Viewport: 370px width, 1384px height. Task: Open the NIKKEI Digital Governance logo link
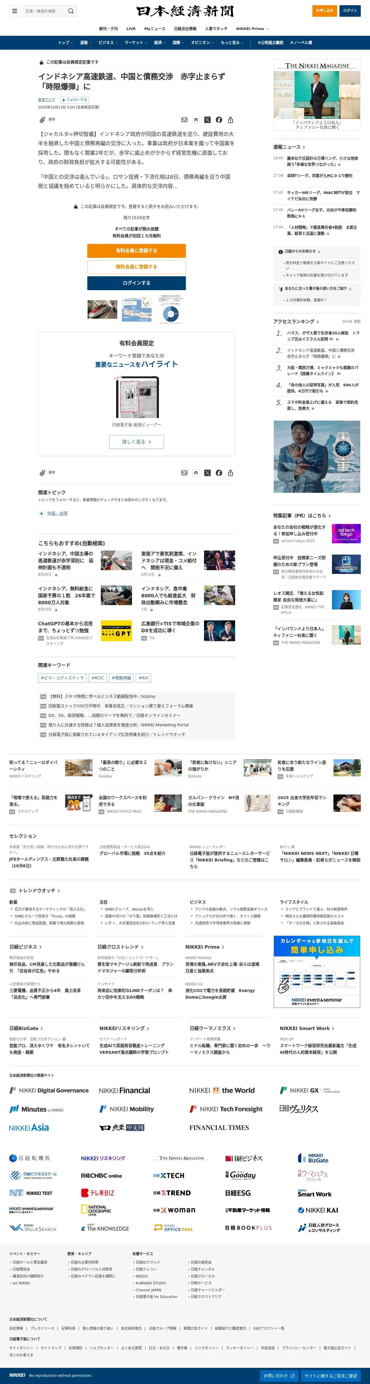(49, 1090)
